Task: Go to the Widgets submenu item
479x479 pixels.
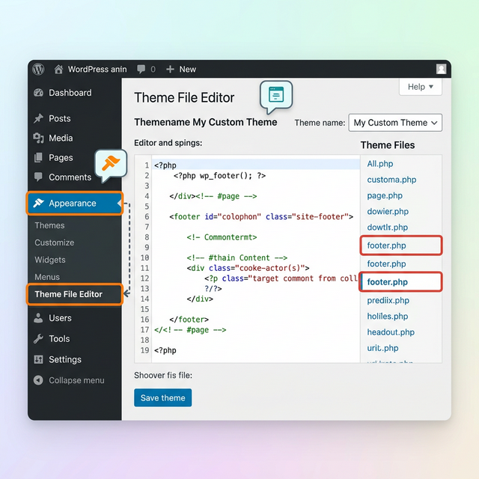Action: coord(50,260)
